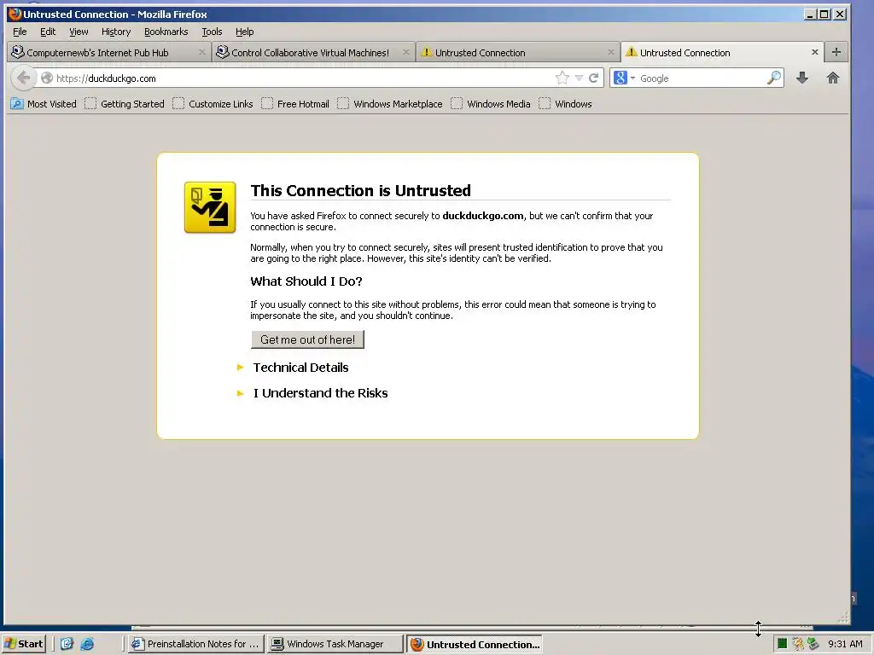Open the Customize Links bookmark

pos(213,103)
